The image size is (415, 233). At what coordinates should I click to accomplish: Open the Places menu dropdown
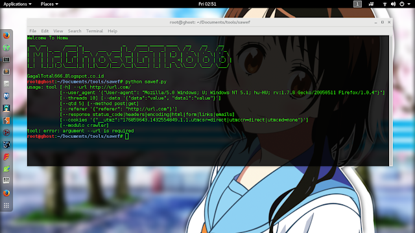click(x=49, y=4)
